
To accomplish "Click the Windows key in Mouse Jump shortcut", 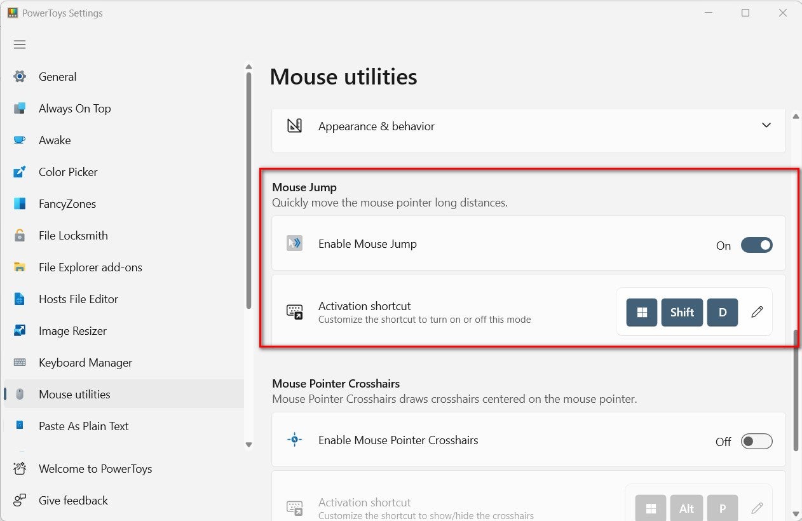I will (642, 312).
